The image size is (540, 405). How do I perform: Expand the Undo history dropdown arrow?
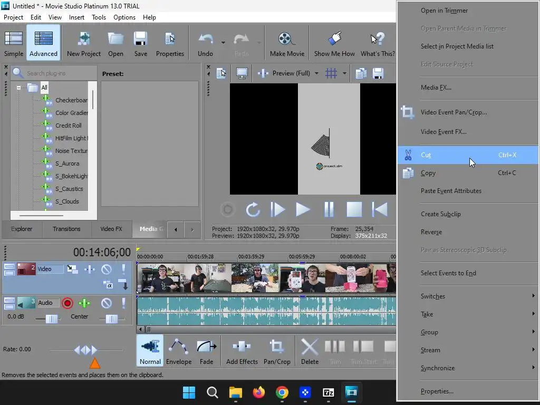223,43
